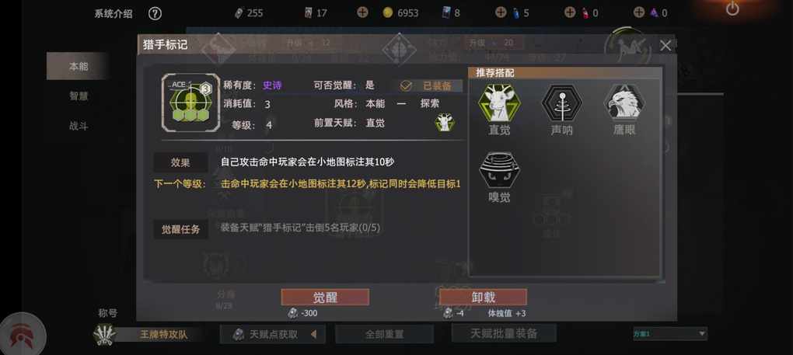Screen dimensions: 793x355
Task: Toggle the 已装备 equipped checkmark
Action: [406, 86]
